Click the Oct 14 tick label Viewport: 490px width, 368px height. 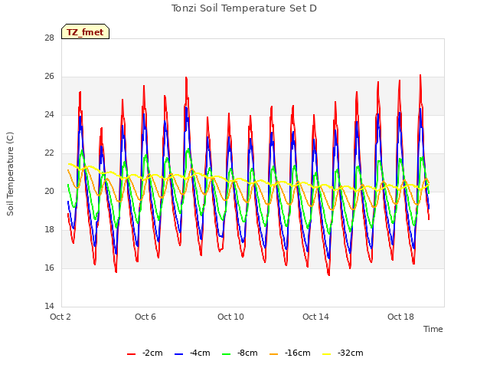coord(315,317)
